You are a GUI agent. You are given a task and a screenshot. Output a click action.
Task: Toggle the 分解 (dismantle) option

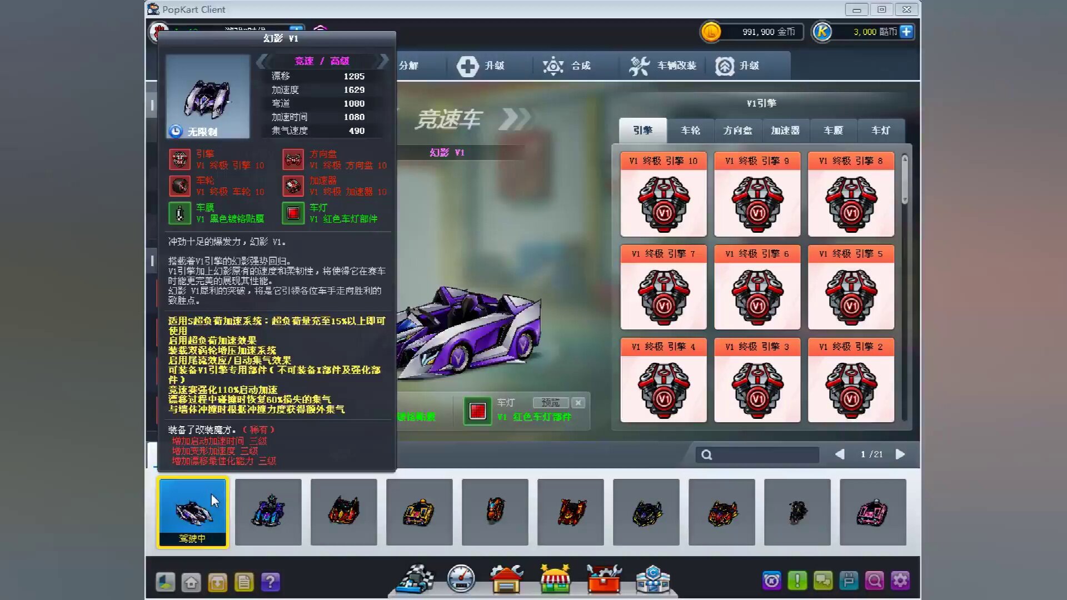click(408, 66)
